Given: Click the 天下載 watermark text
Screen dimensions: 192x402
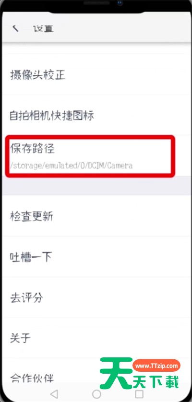Looking at the screenshot, I should click(x=156, y=382).
